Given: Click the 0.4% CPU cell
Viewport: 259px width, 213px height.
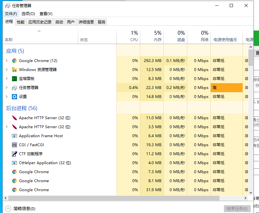Looking at the screenshot, I should tap(128, 88).
